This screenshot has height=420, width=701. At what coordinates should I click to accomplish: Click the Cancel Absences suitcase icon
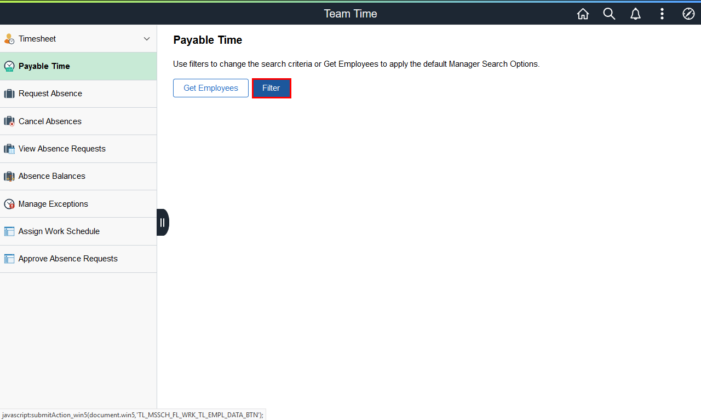click(9, 121)
